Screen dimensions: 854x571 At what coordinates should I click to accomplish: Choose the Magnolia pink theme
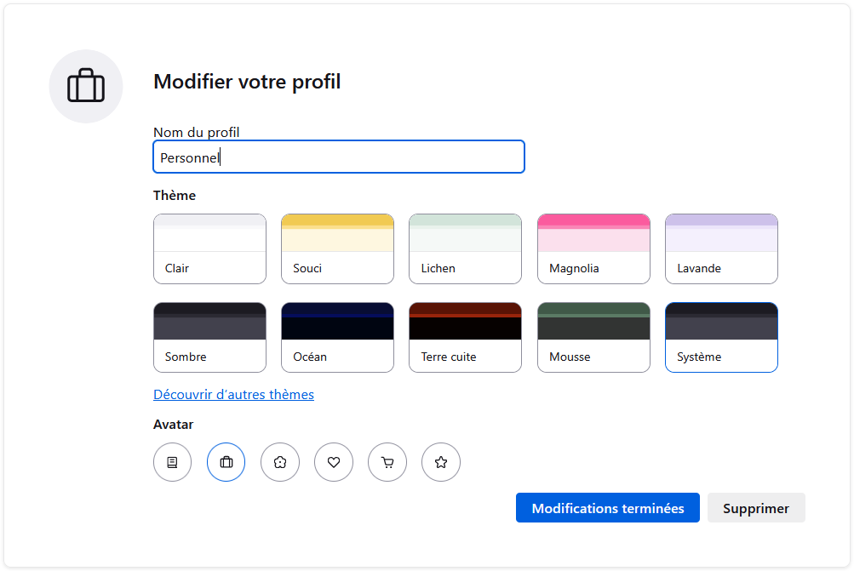[x=593, y=248]
